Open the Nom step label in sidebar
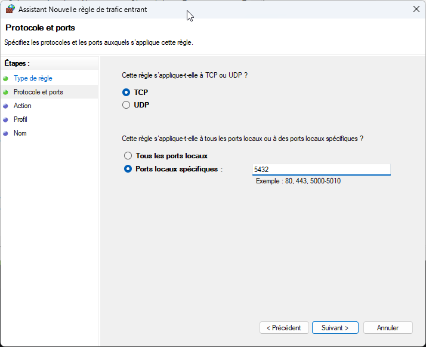Screen dimensions: 426x347 pyautogui.click(x=20, y=133)
